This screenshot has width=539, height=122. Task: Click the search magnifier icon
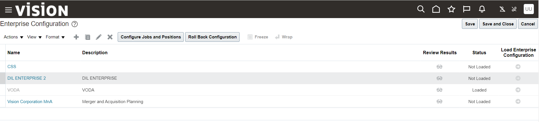421,9
